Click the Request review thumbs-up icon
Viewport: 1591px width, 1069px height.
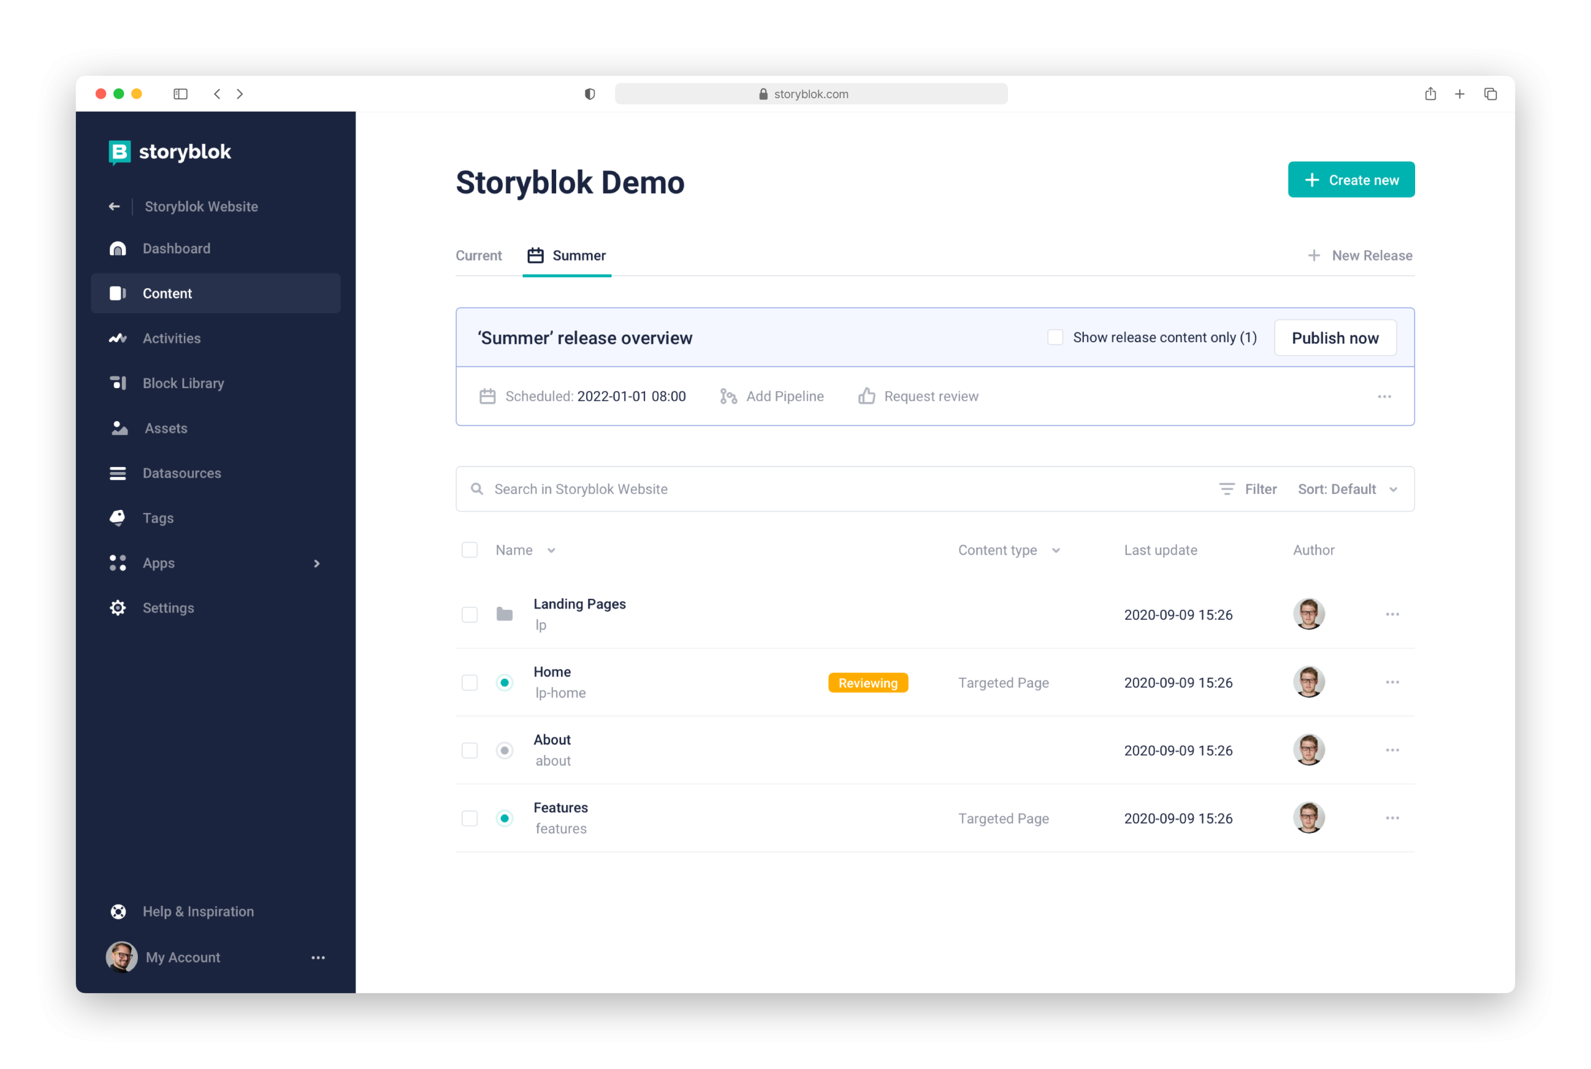coord(866,396)
